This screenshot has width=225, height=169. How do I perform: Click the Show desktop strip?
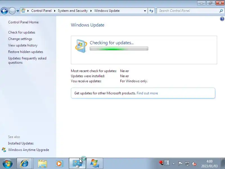coord(223,163)
